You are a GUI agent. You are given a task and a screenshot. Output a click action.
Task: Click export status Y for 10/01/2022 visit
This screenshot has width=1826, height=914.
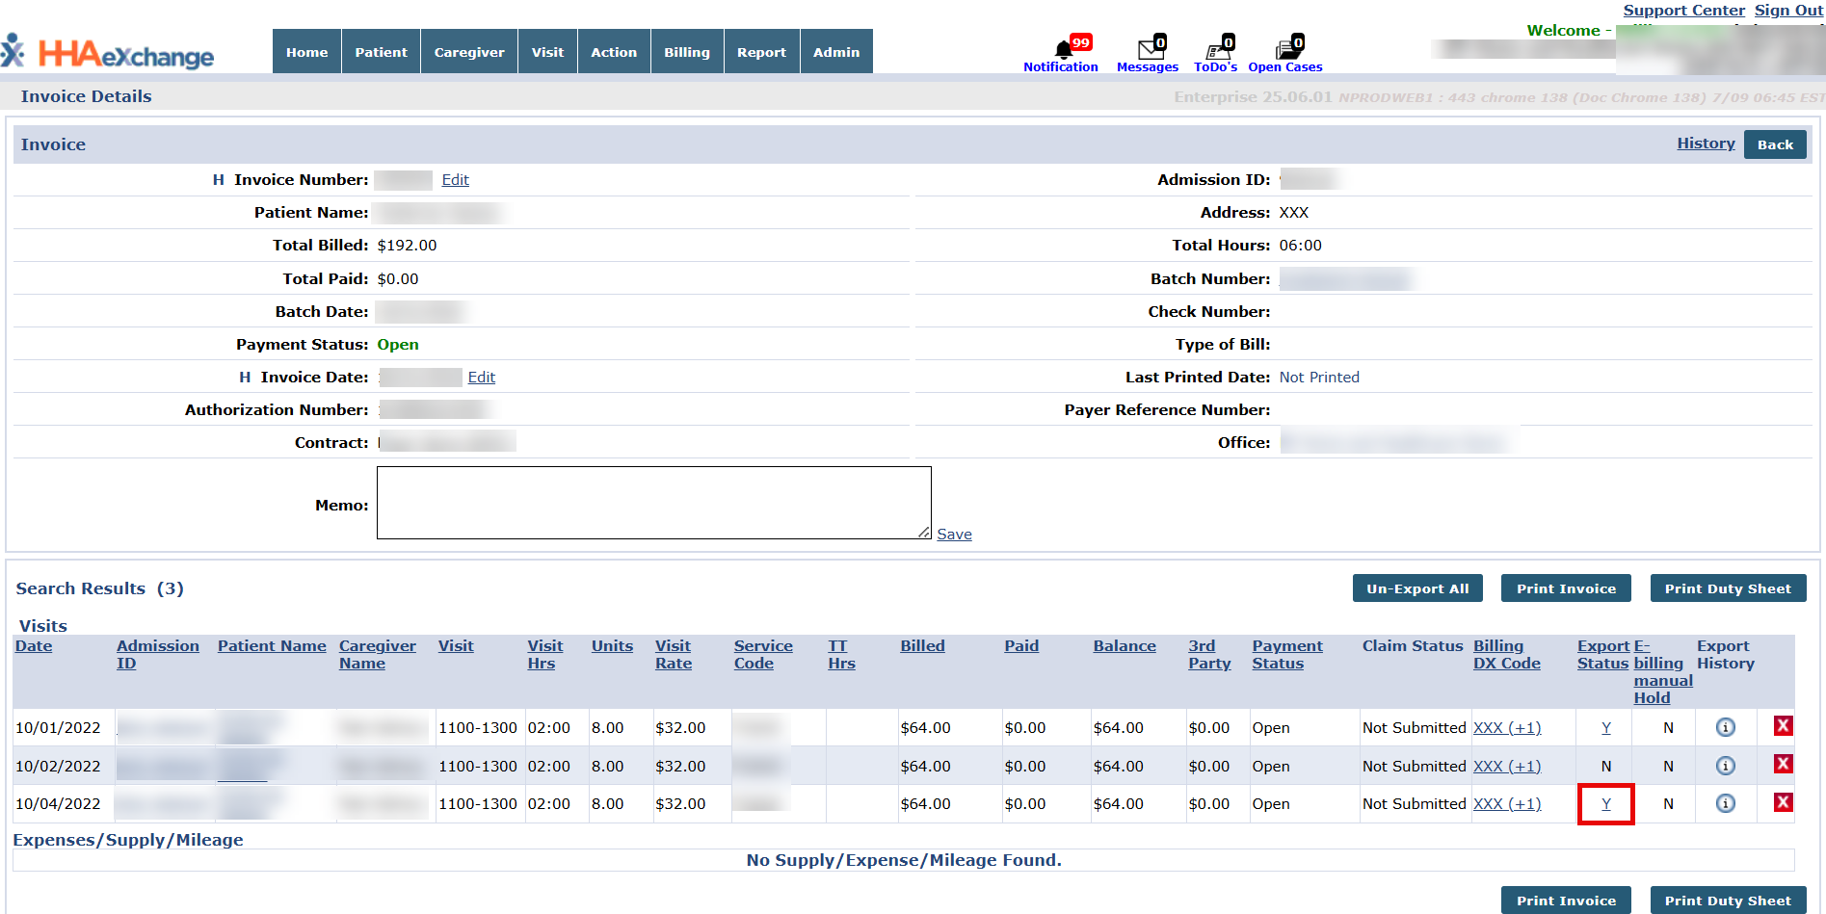pyautogui.click(x=1606, y=728)
